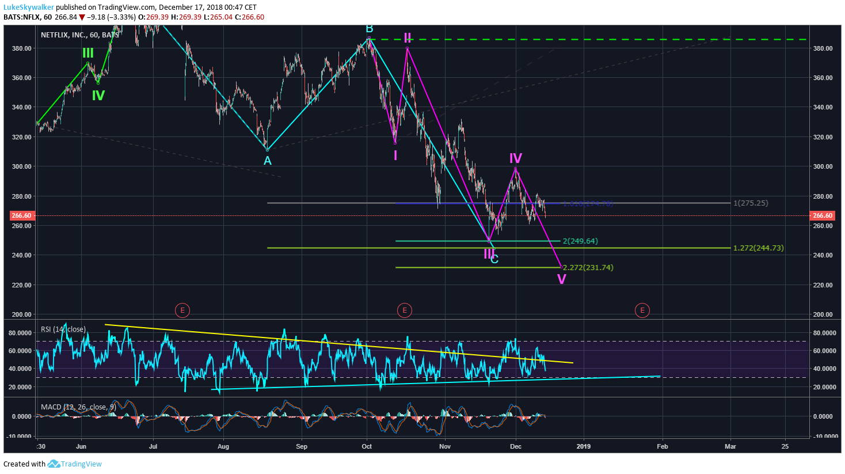The height and width of the screenshot is (474, 845).
Task: Click the NETFLIX, INC., 60, BATS legend
Action: click(x=80, y=35)
